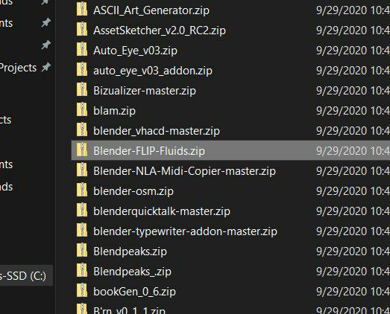Select blender-typewriter-addon-master.zip file
This screenshot has height=314, width=390.
[185, 231]
